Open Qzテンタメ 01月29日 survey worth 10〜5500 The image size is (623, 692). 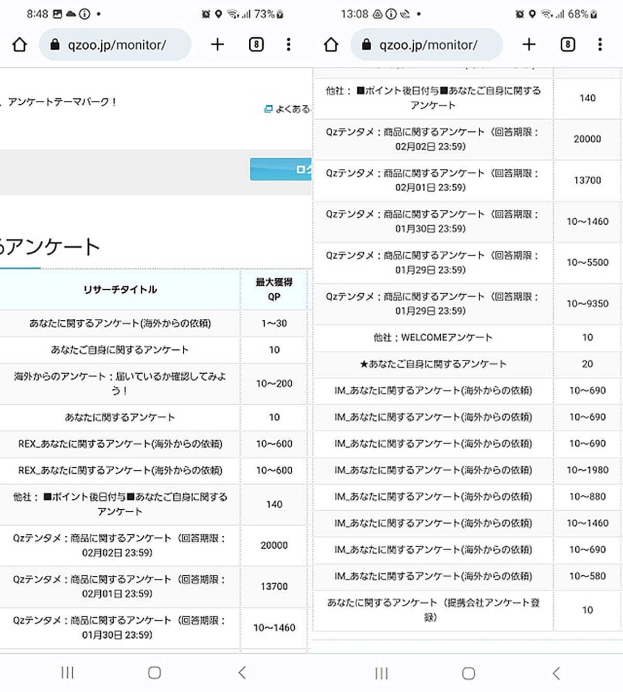433,263
